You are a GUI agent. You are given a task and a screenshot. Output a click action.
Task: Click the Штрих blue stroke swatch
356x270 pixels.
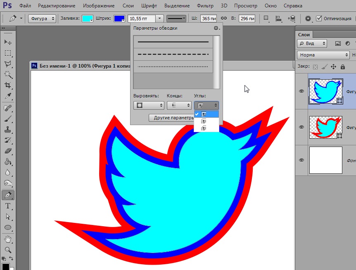pyautogui.click(x=119, y=19)
